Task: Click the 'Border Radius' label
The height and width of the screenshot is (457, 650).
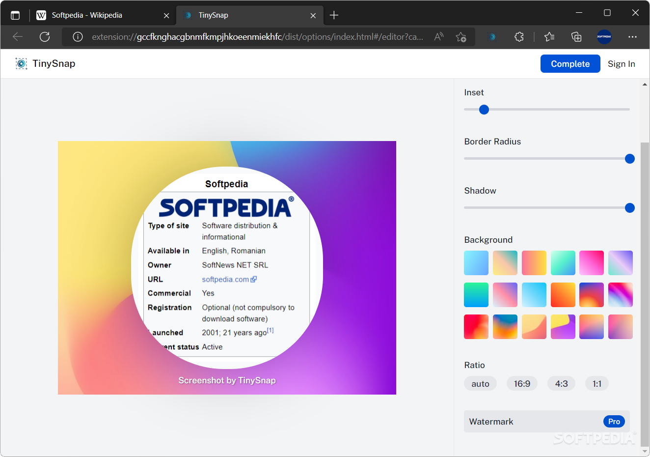Action: [492, 142]
